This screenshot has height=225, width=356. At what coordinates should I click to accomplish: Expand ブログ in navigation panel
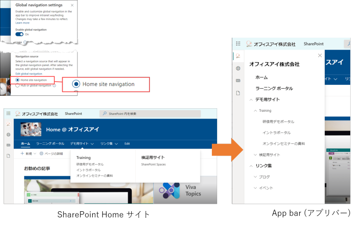(255, 177)
